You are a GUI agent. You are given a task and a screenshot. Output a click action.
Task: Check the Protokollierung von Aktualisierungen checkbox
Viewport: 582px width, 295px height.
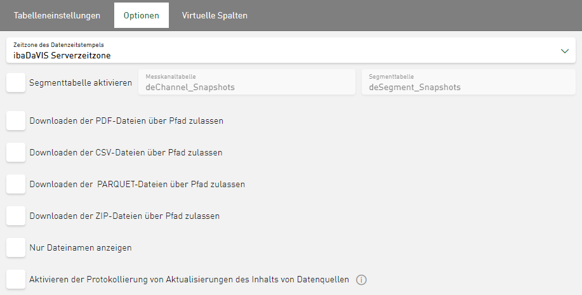point(16,279)
